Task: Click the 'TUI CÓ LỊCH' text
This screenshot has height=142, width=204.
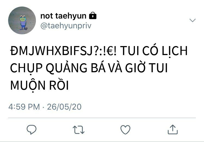Action: coord(154,51)
